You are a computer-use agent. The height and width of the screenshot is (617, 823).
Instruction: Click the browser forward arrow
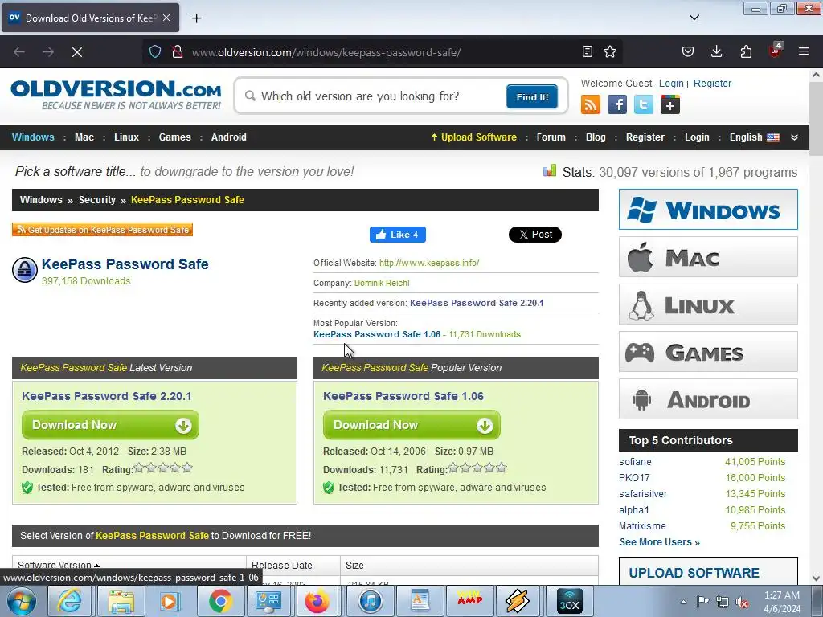click(x=47, y=52)
